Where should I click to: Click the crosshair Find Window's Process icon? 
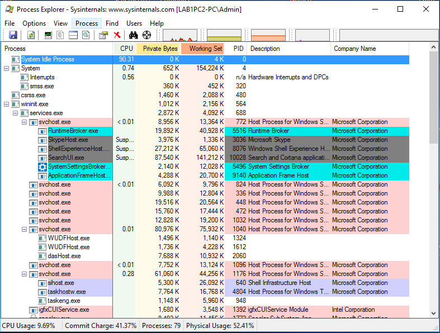pos(147,35)
